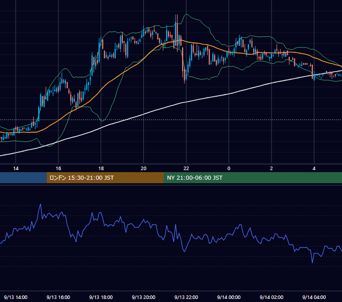
Task: Click the 20 hour label on the price chart axis
Action: click(x=143, y=169)
